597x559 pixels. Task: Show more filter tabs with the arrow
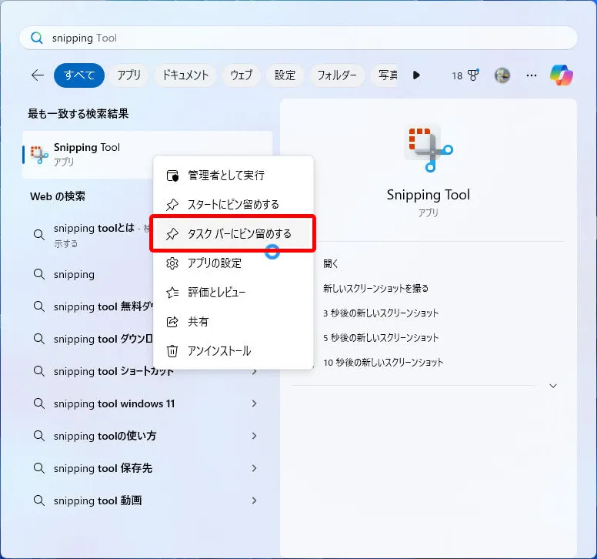click(x=416, y=75)
